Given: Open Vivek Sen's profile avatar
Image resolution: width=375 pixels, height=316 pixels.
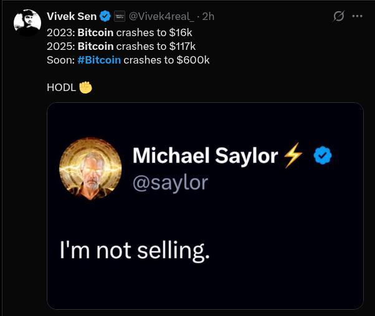Looking at the screenshot, I should click(x=27, y=22).
